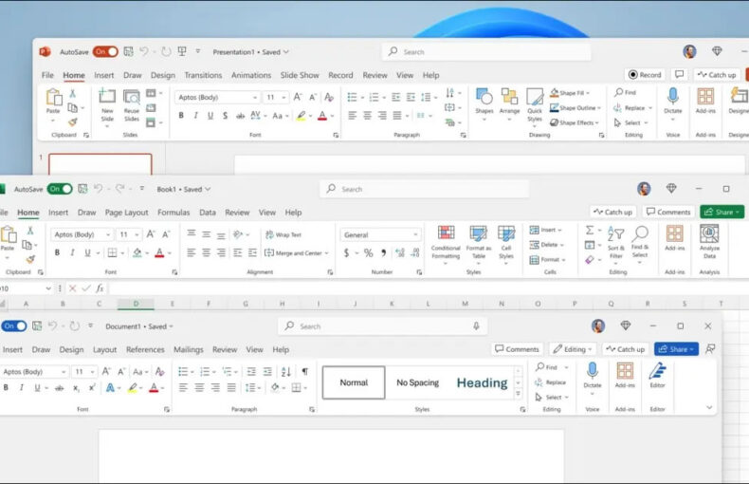
Task: Toggle AutoSave switch in Excel title bar
Action: click(60, 189)
